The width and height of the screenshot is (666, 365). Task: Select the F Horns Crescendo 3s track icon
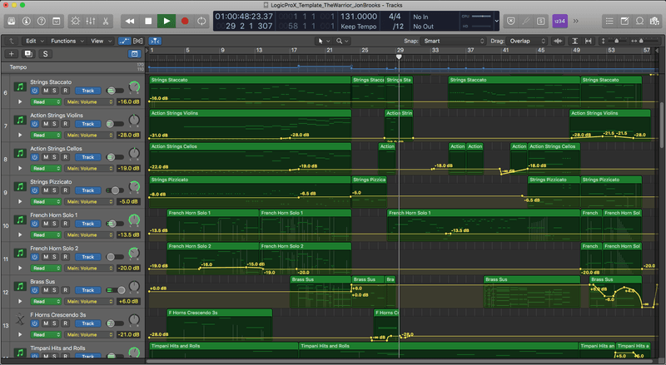(20, 318)
